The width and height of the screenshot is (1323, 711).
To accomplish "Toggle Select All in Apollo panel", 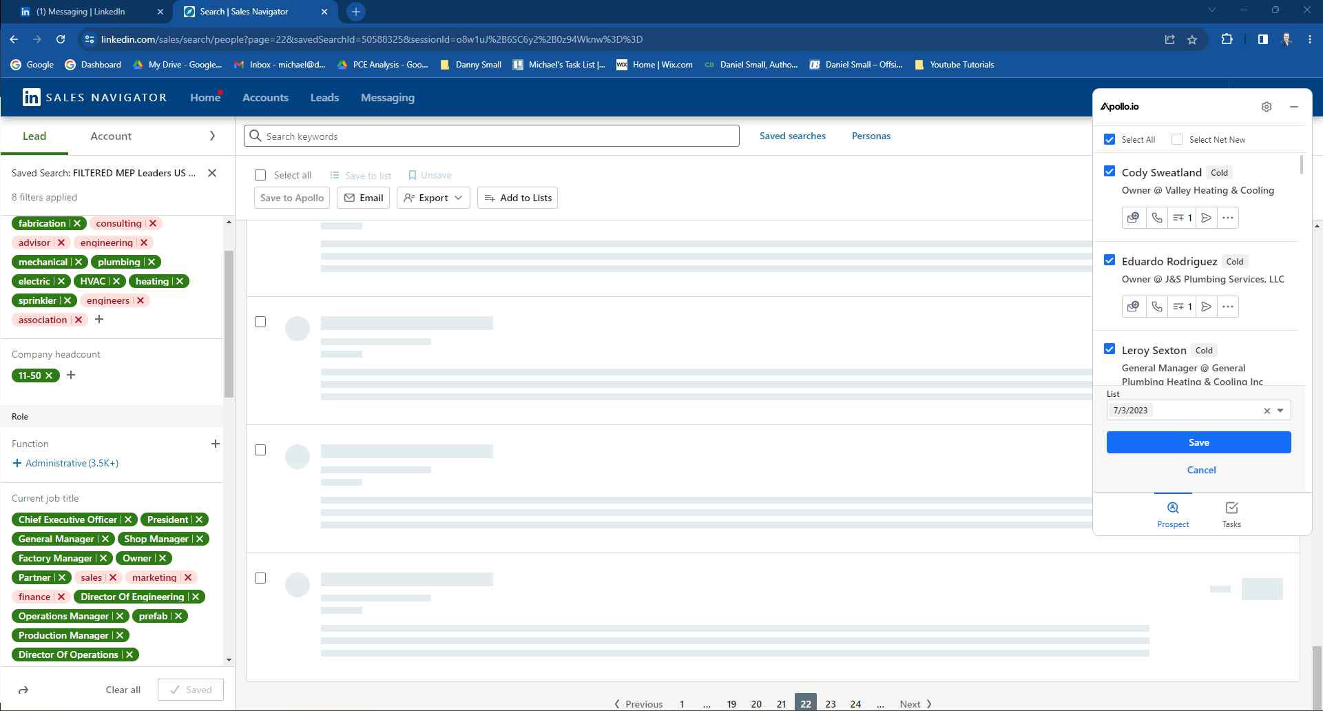I will coord(1110,139).
